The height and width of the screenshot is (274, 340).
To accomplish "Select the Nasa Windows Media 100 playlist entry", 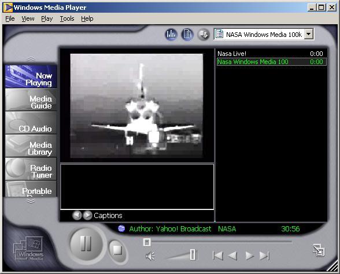I will (272, 62).
